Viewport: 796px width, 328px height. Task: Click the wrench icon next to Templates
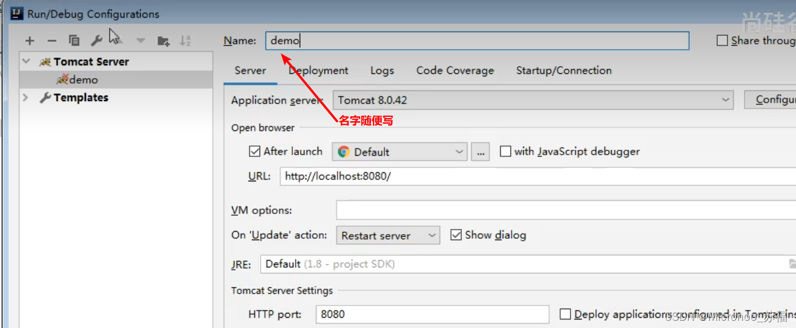point(45,98)
